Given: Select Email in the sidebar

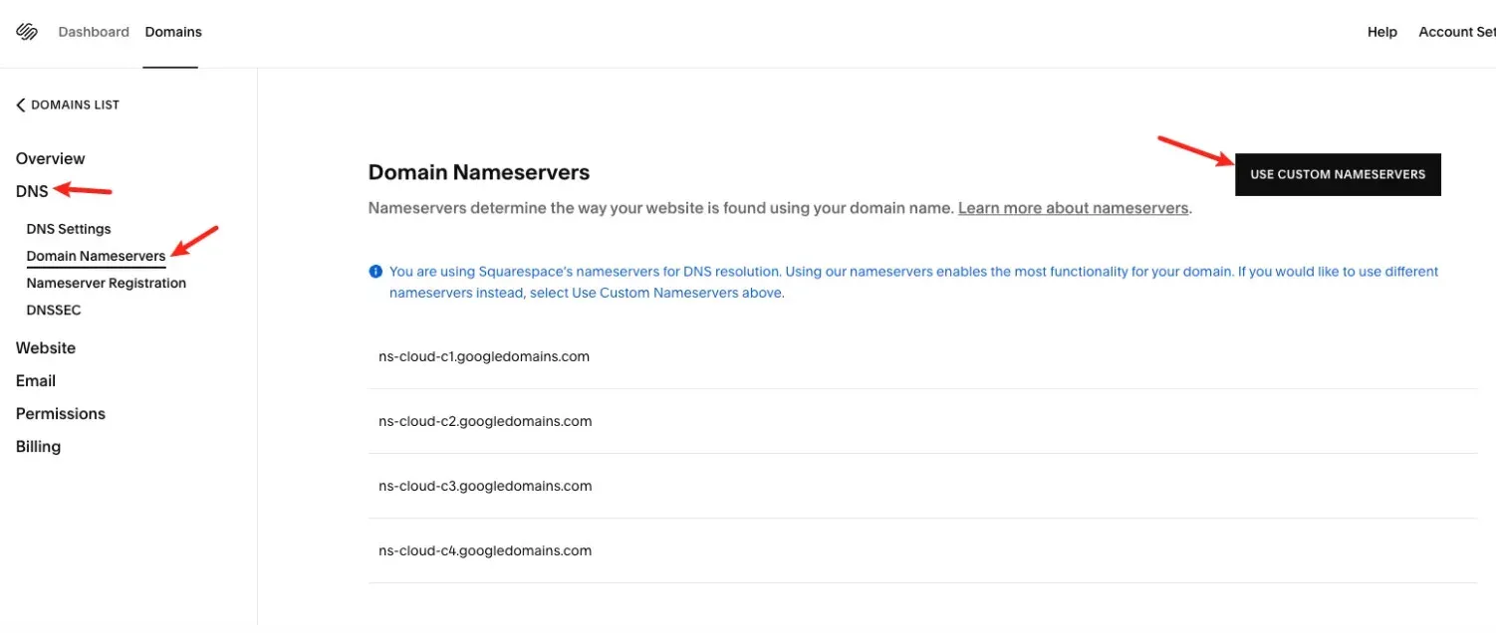Looking at the screenshot, I should coord(36,380).
